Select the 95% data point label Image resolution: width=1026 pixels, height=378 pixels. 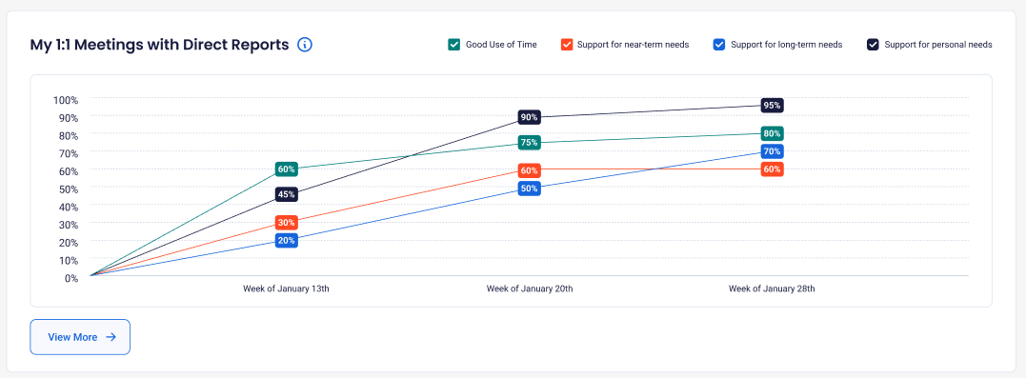772,105
